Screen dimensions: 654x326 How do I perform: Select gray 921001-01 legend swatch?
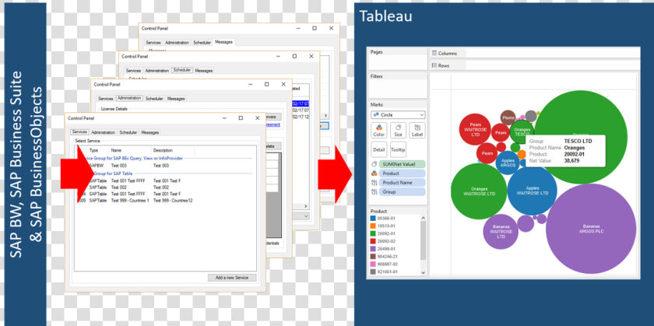click(373, 272)
